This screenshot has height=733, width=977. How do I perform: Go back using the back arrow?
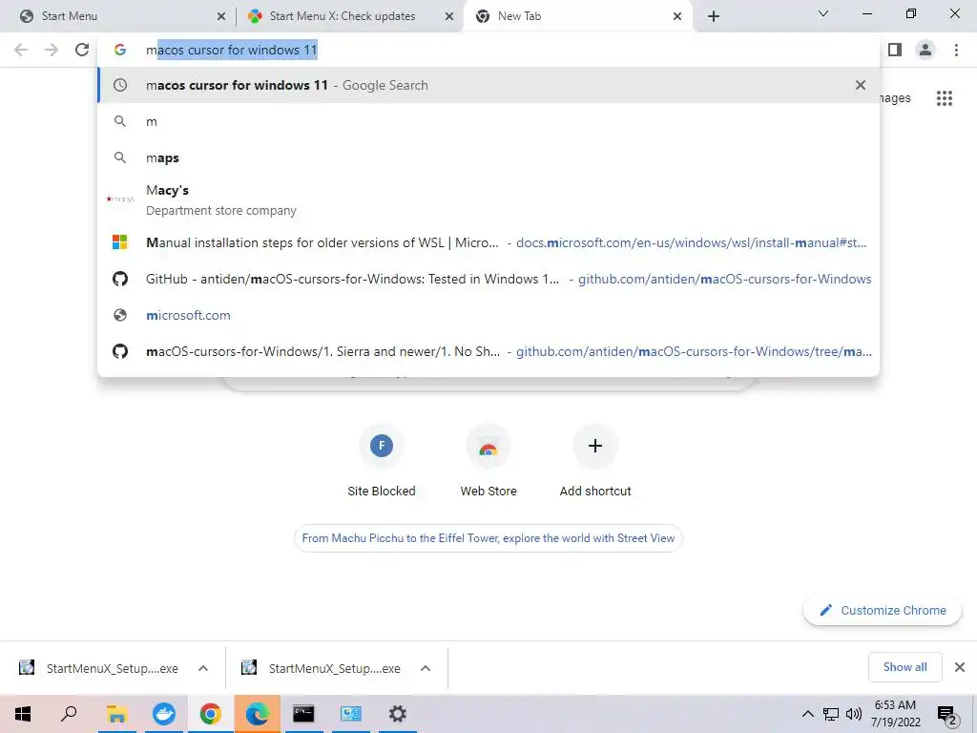point(21,50)
